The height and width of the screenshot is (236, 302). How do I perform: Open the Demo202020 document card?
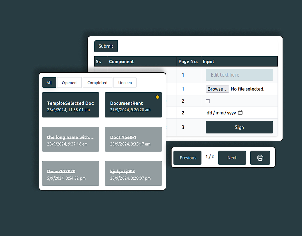(71, 173)
